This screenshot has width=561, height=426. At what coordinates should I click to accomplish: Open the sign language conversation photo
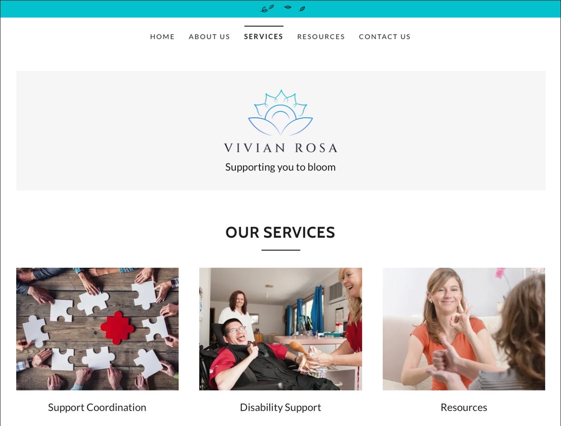tap(464, 329)
